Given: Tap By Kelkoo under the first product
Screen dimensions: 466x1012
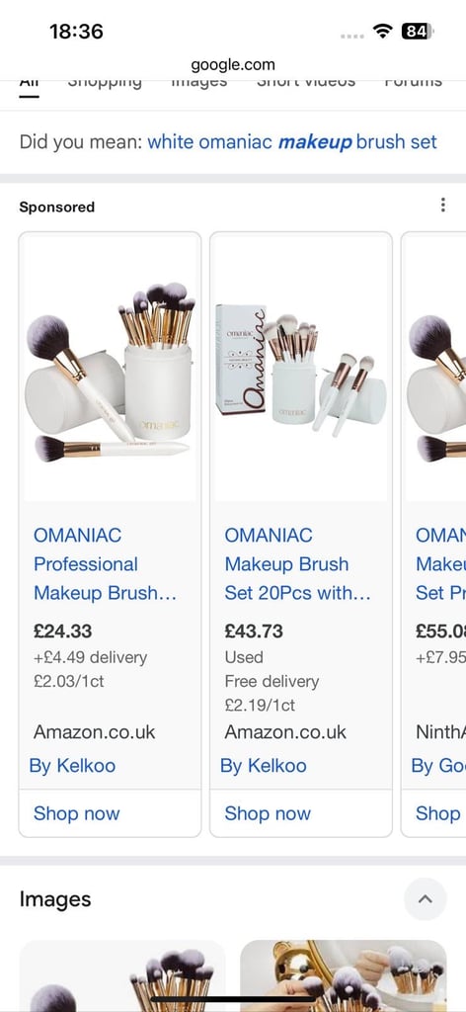Looking at the screenshot, I should click(72, 766).
